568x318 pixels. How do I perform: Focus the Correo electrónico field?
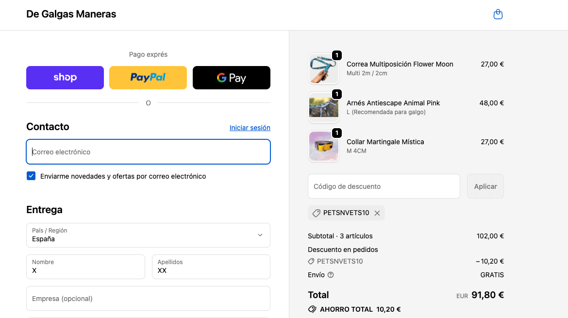[x=148, y=152]
